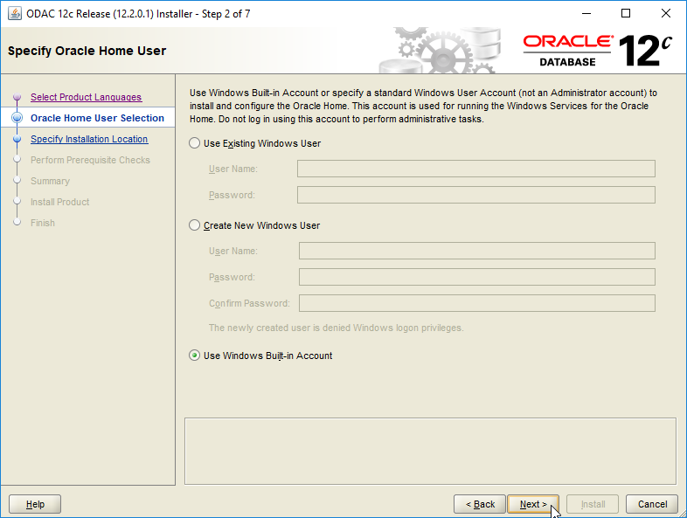This screenshot has height=518, width=687.
Task: Focus the existing user User Name field
Action: [476, 169]
